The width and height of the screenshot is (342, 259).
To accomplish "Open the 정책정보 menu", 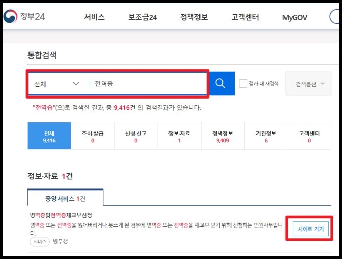I will [x=194, y=17].
